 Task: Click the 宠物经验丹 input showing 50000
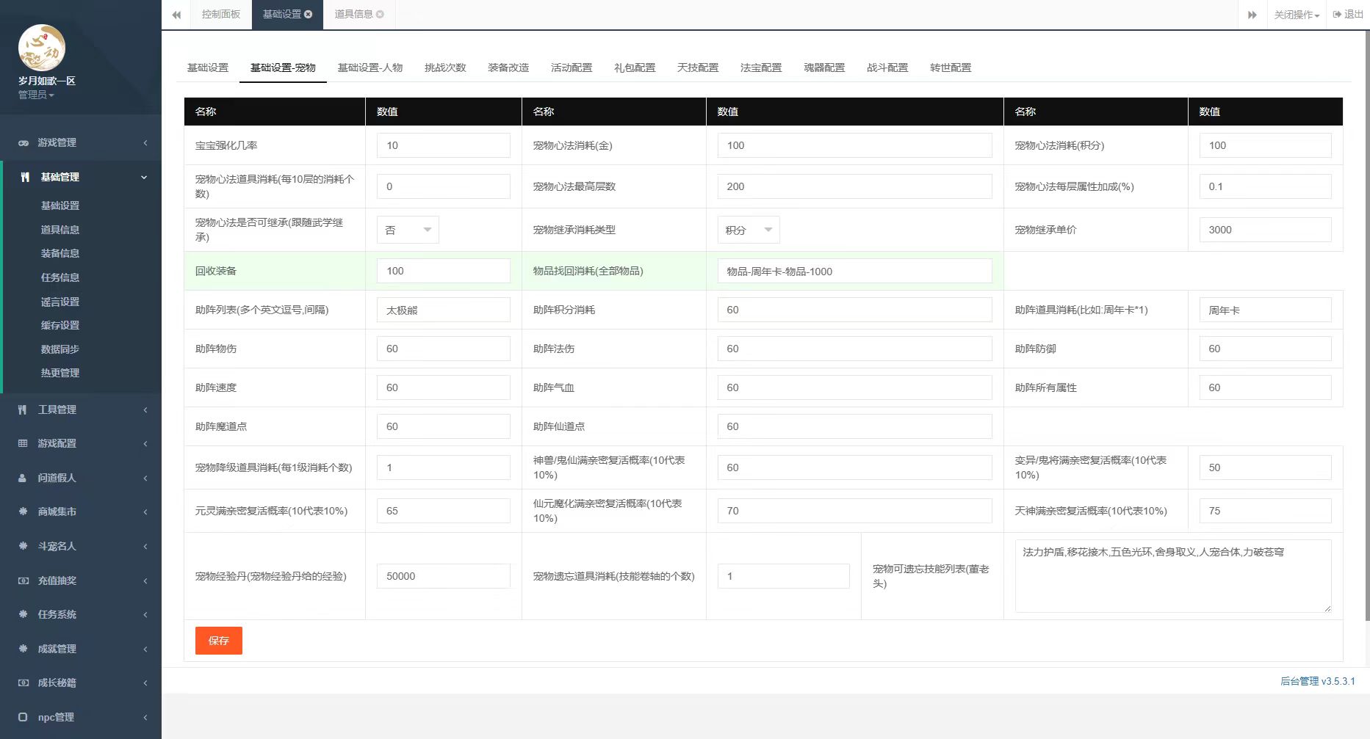coord(444,576)
